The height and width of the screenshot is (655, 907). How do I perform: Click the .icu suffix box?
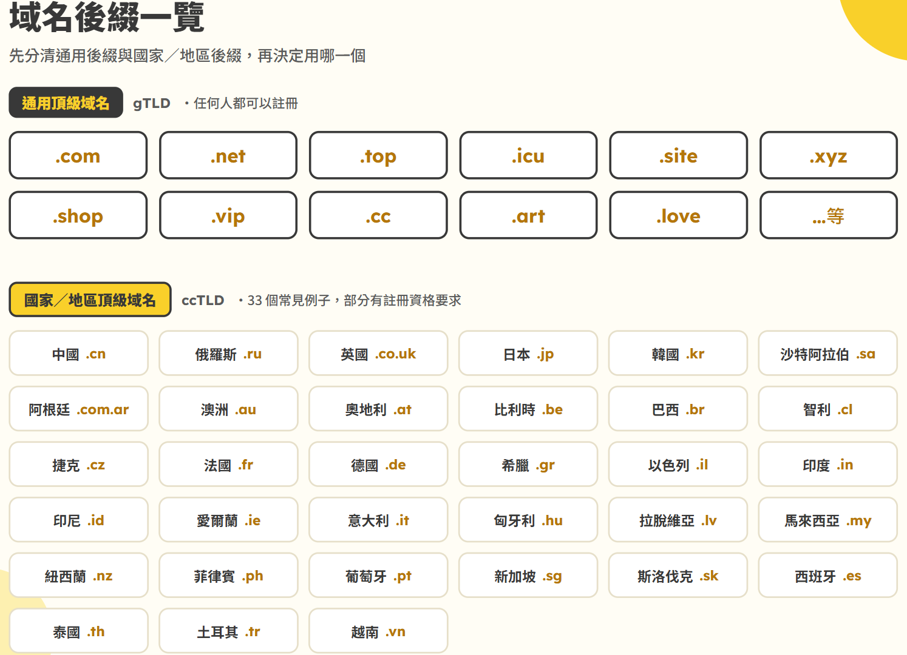[528, 155]
